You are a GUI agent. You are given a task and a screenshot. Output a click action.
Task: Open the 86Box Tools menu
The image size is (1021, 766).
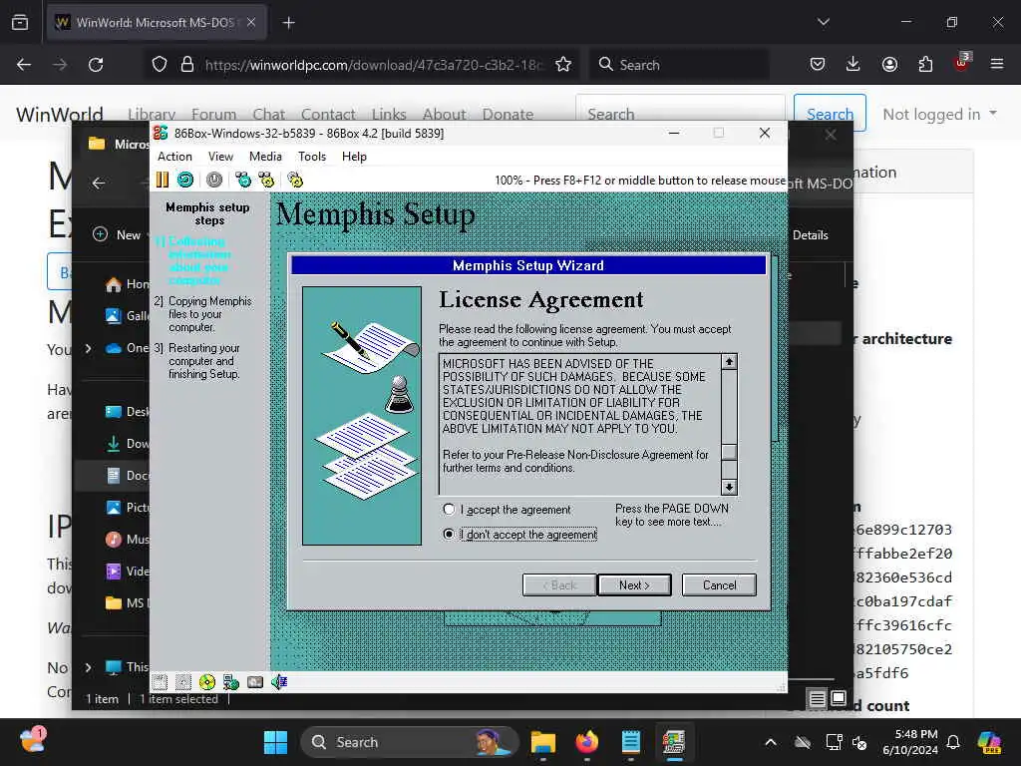click(312, 157)
